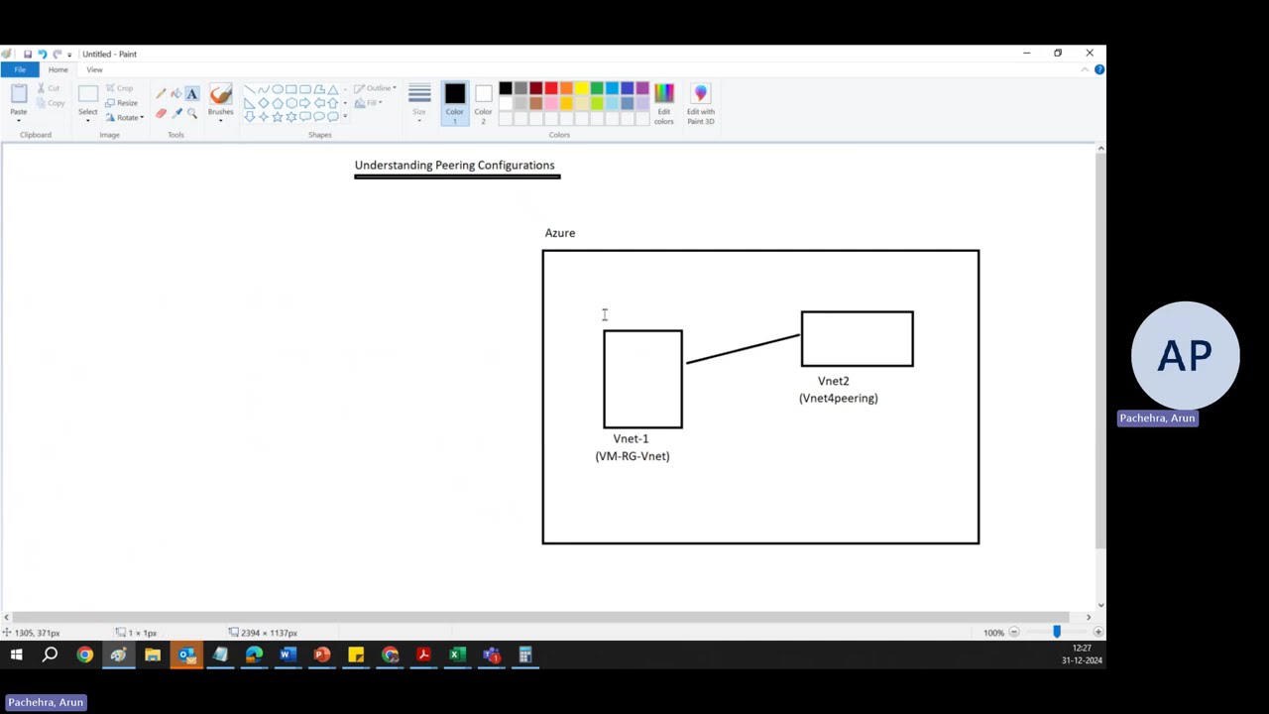Choose the Curve shape
This screenshot has height=714, width=1269.
[263, 89]
